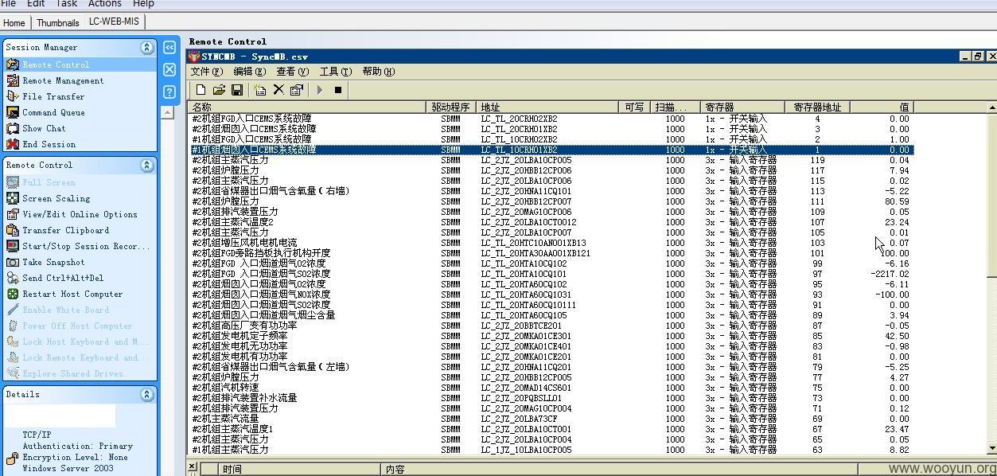Open the 工具(T) menu
This screenshot has height=476, width=997.
click(x=335, y=72)
